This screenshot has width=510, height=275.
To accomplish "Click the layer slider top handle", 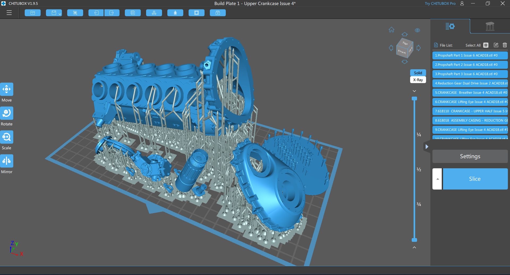I will (x=414, y=99).
